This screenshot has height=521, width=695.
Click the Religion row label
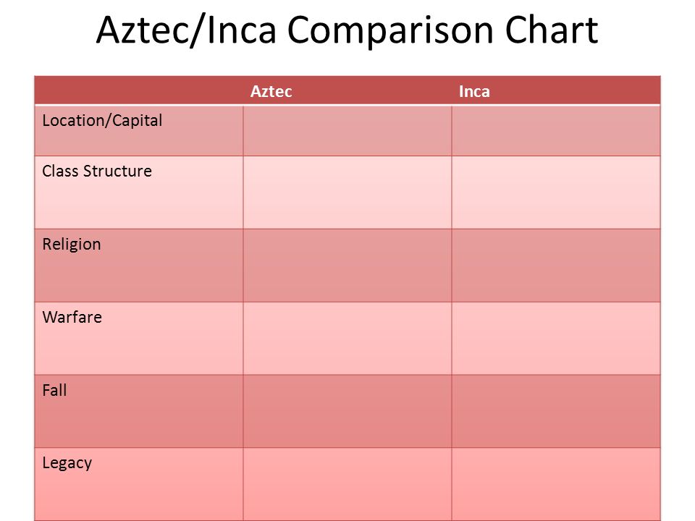point(72,244)
